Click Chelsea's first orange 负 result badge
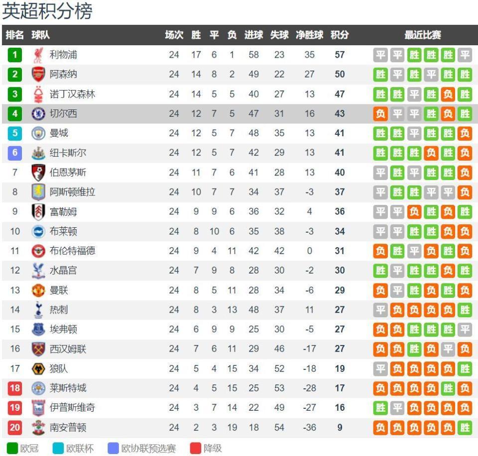Image resolution: width=478 pixels, height=456 pixels. pos(381,114)
